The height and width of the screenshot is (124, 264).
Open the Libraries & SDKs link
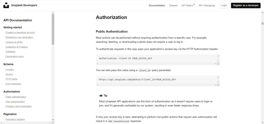pyautogui.click(x=14, y=42)
